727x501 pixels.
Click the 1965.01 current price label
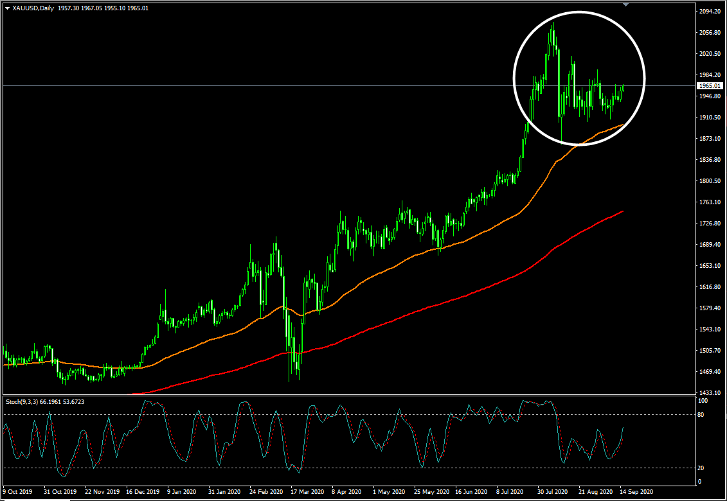pos(710,85)
